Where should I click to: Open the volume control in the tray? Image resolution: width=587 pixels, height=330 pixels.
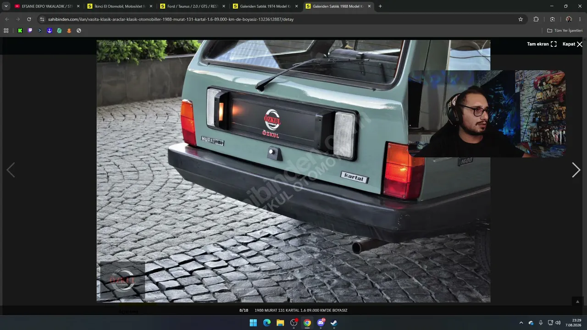point(558,323)
